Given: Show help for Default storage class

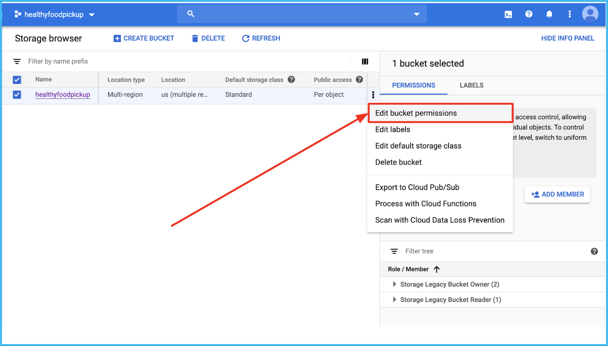Looking at the screenshot, I should [291, 80].
